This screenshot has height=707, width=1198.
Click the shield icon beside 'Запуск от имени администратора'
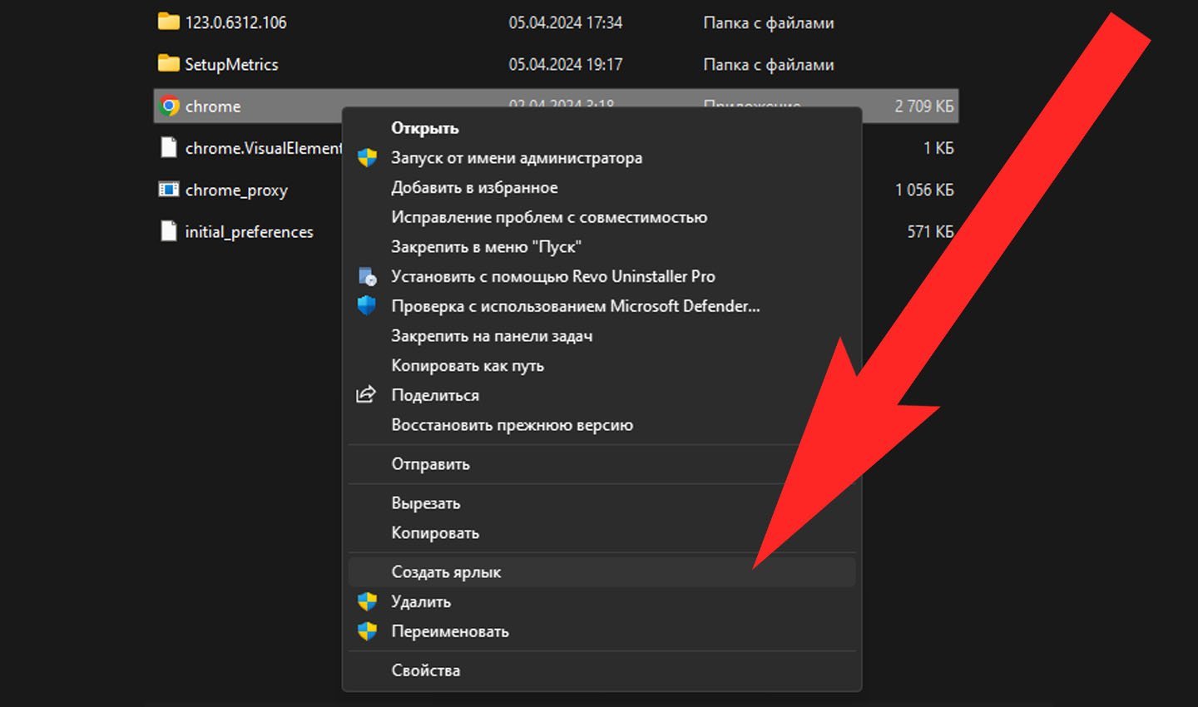coord(367,158)
